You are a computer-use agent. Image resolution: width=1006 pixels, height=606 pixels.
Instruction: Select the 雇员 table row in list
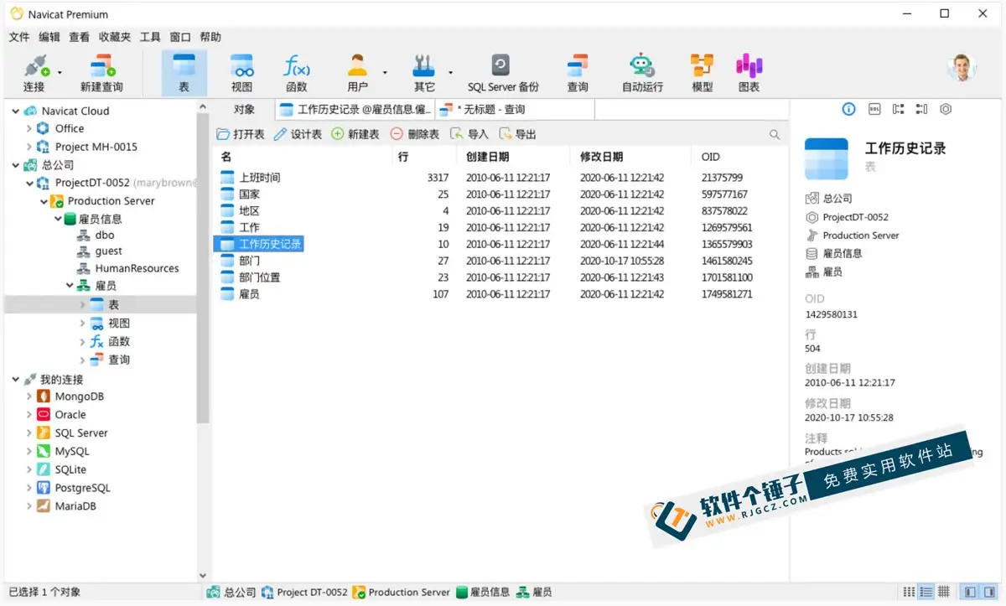point(500,294)
